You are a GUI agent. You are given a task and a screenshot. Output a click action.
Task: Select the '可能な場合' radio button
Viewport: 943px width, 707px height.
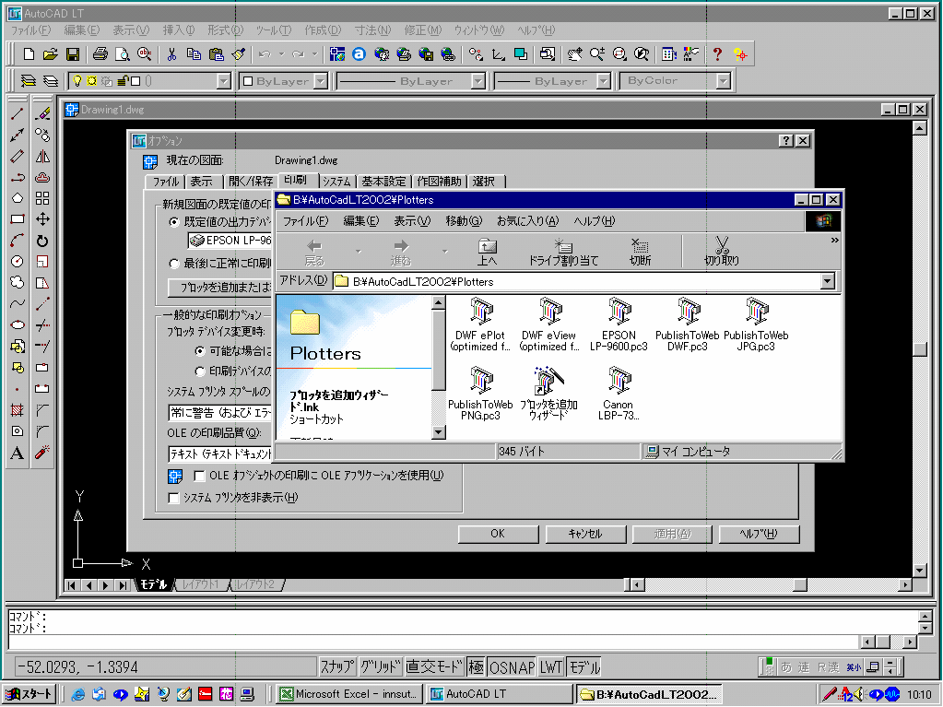(x=200, y=350)
